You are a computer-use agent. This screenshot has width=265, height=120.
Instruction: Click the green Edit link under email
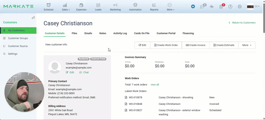(70, 72)
